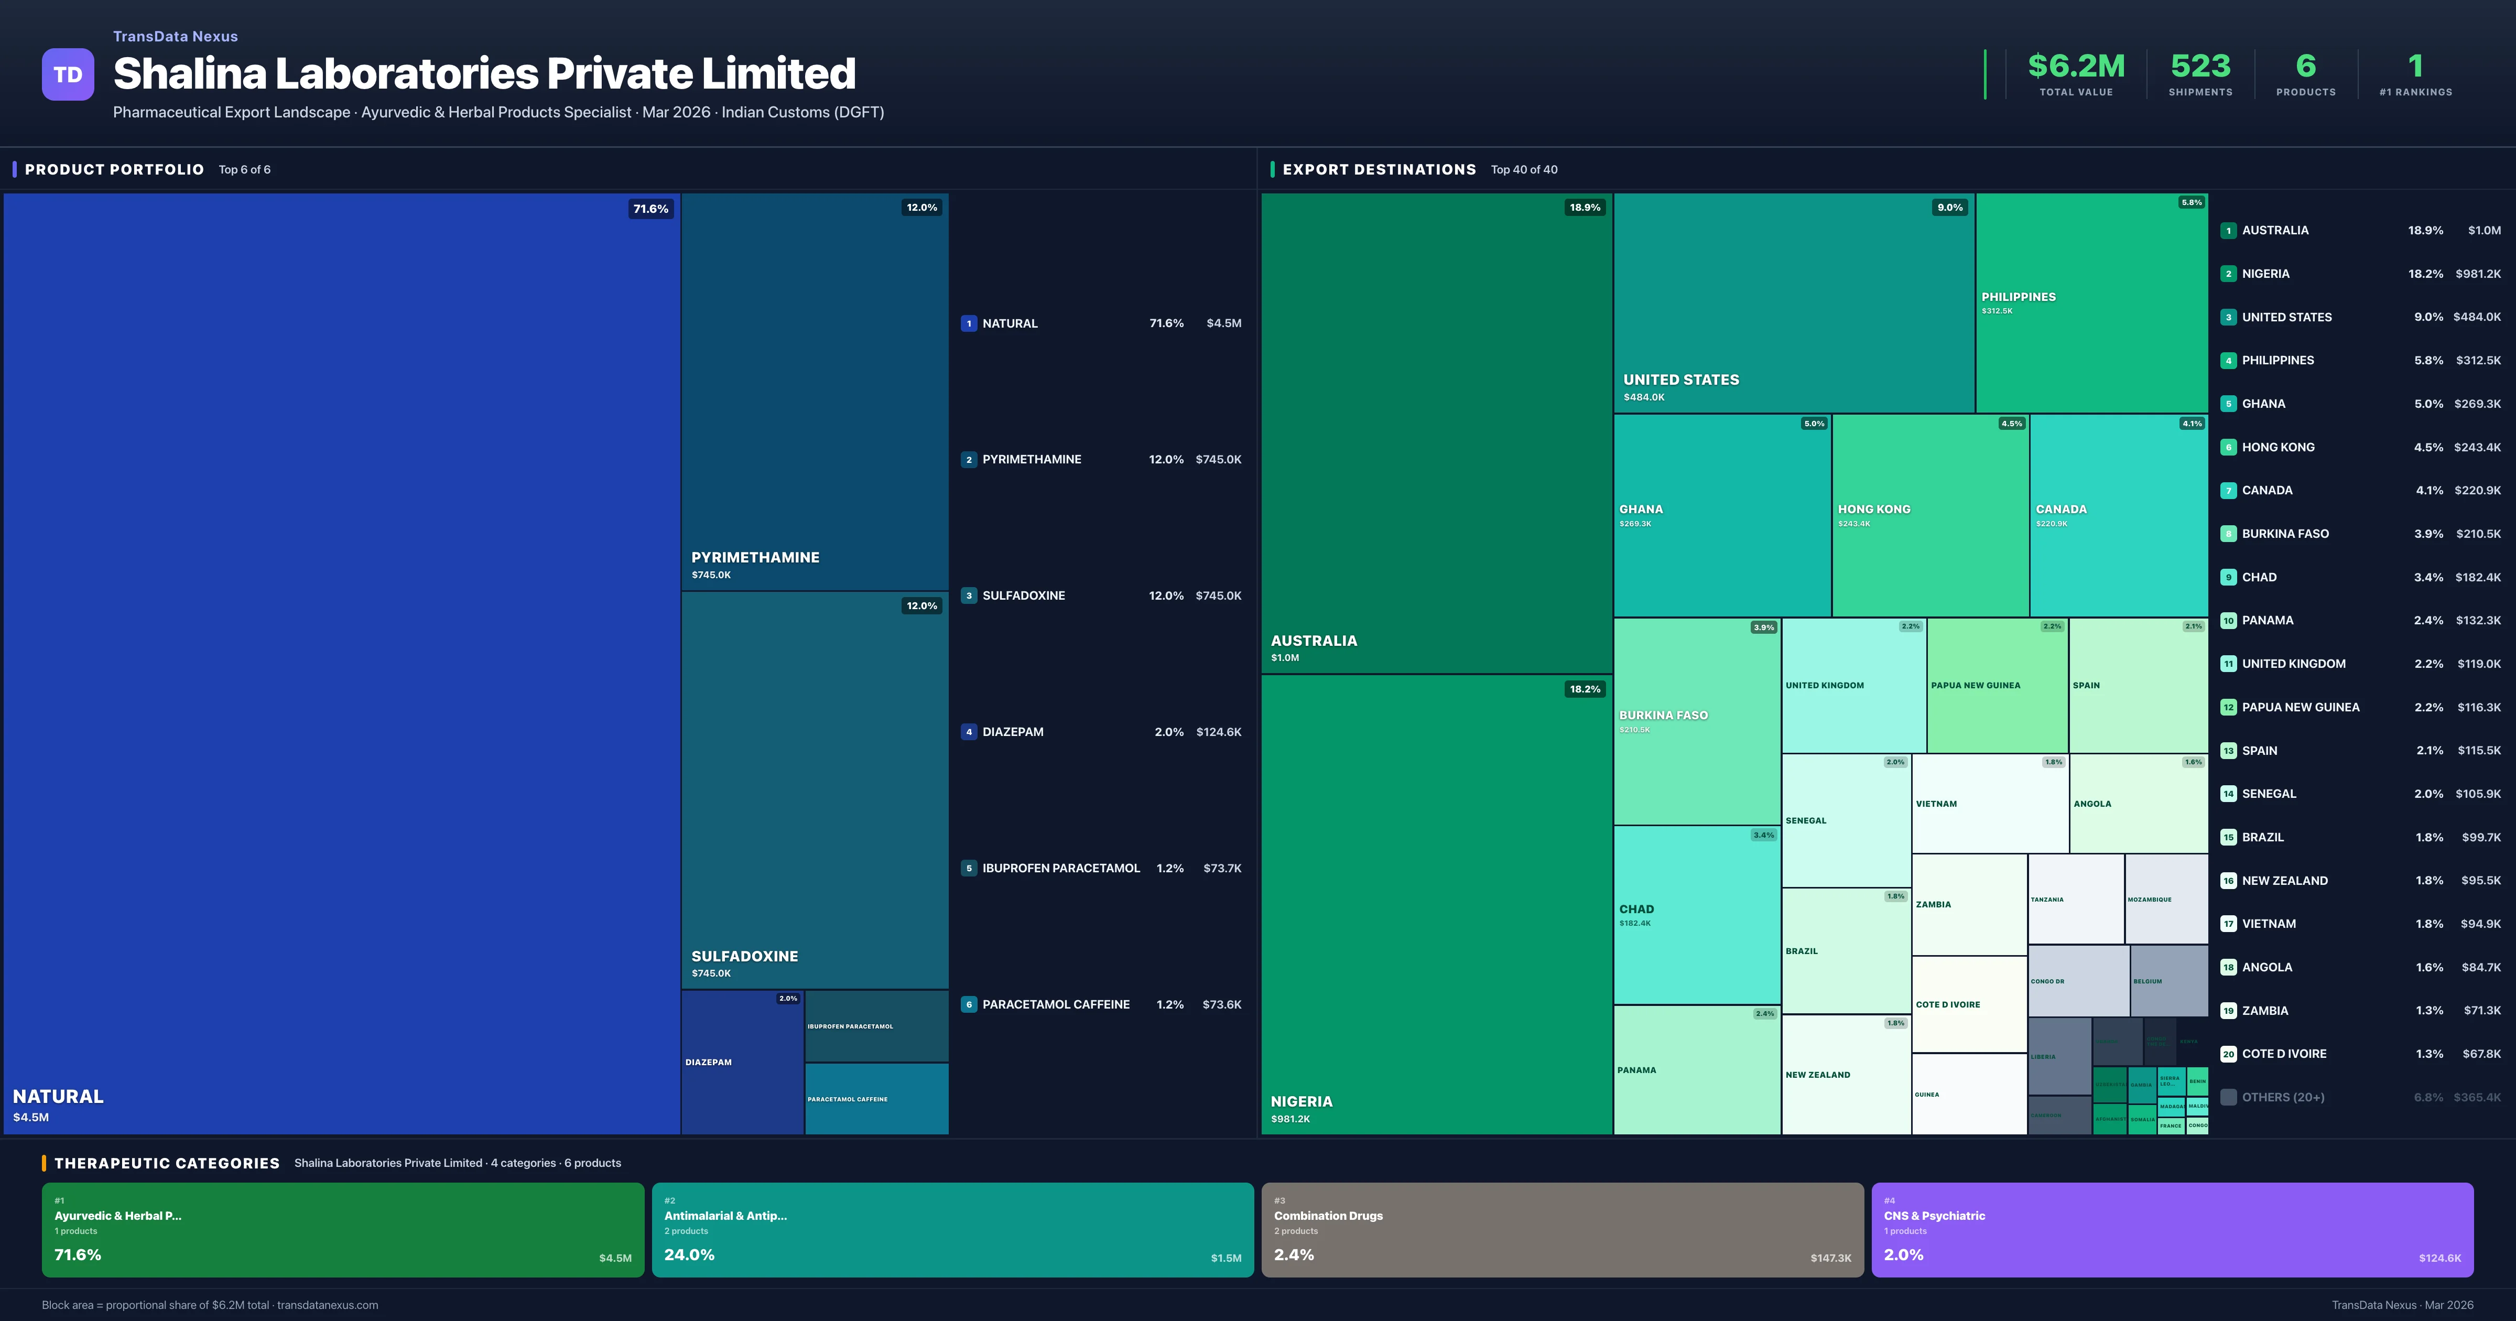Click gray swatch beside OTHERS (20+)
The height and width of the screenshot is (1321, 2516).
2228,1097
